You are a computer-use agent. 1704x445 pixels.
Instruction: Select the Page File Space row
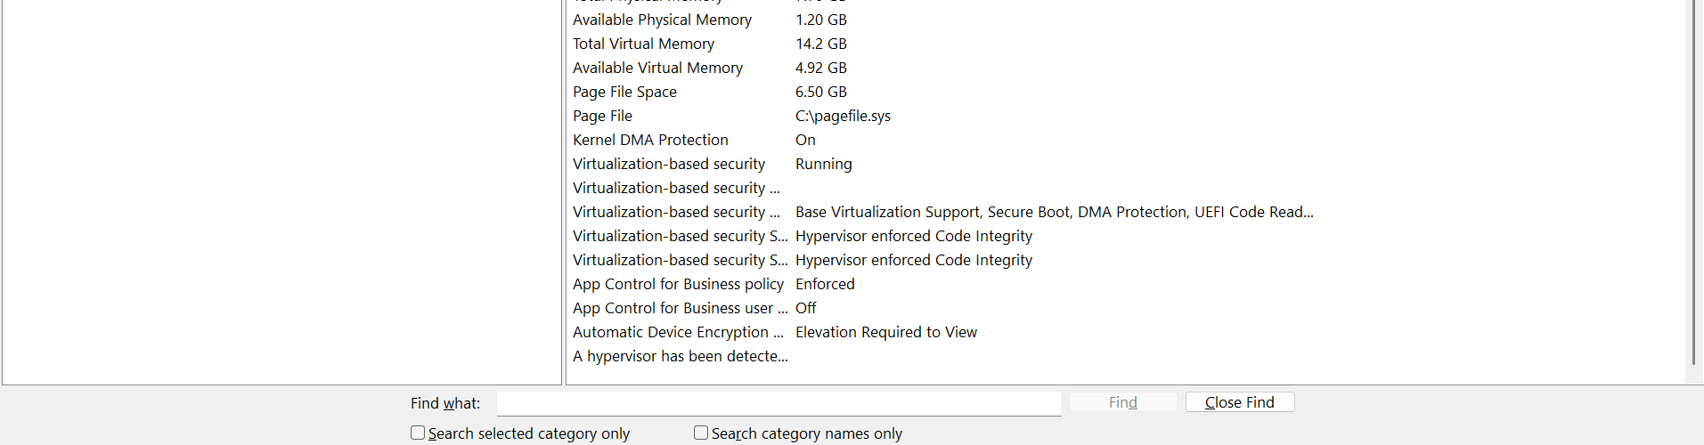click(624, 92)
